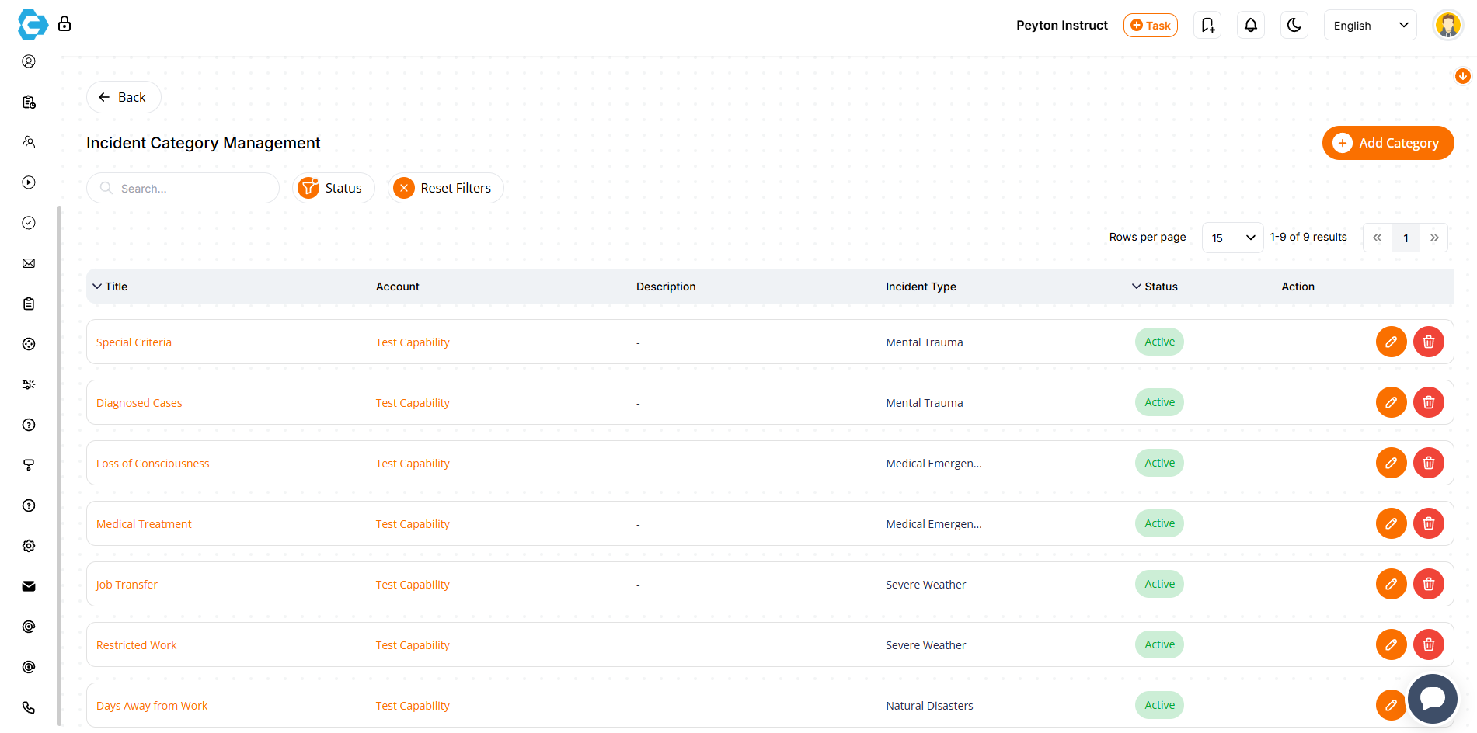Edit Special Criteria using the pencil icon

tap(1391, 342)
